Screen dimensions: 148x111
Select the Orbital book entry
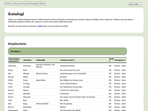pyautogui.click(x=63, y=107)
